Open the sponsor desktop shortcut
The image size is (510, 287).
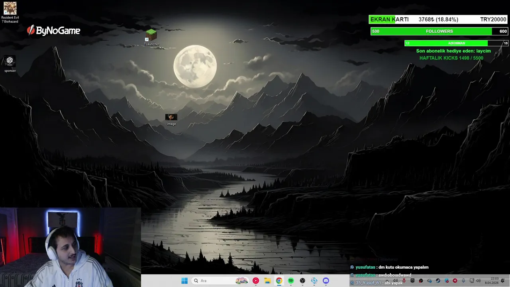click(10, 64)
